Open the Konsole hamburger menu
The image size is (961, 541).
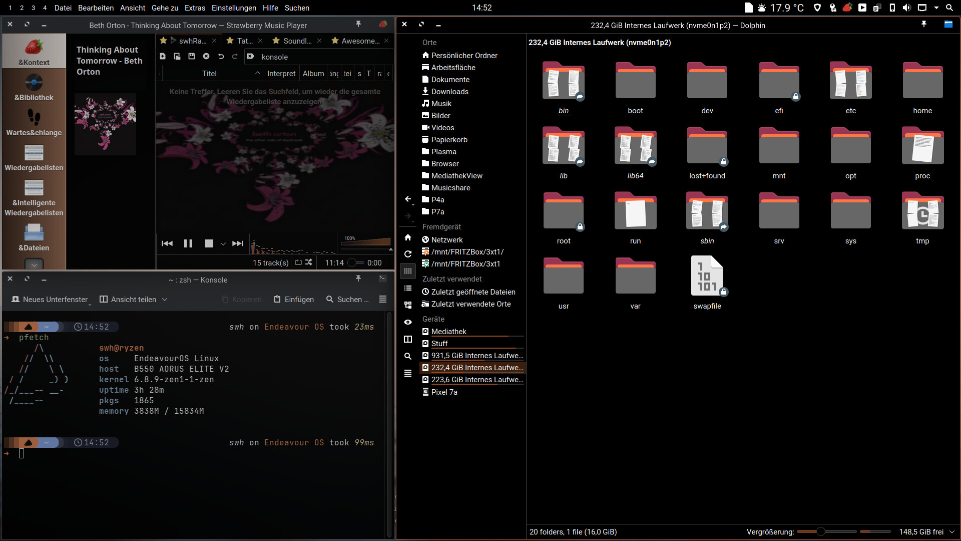point(383,299)
